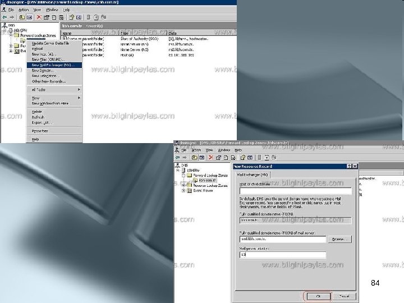Click mail server FQDN input field
This screenshot has width=404, height=303.
click(x=283, y=239)
